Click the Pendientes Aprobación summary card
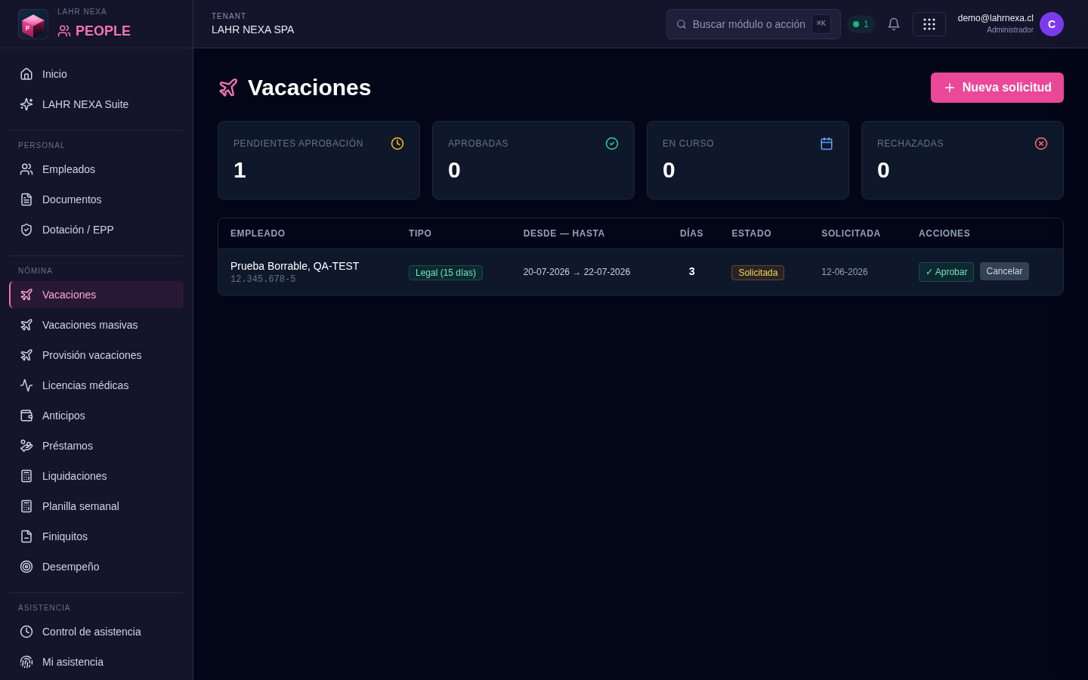 click(319, 160)
